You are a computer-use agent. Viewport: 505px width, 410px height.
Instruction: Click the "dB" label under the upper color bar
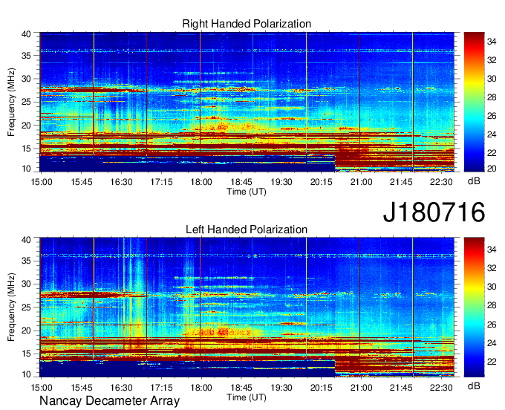[474, 181]
